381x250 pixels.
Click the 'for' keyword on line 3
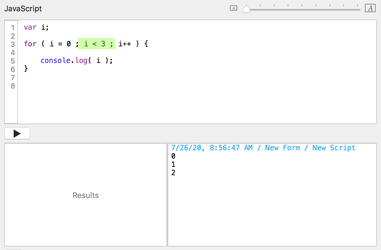coord(30,44)
